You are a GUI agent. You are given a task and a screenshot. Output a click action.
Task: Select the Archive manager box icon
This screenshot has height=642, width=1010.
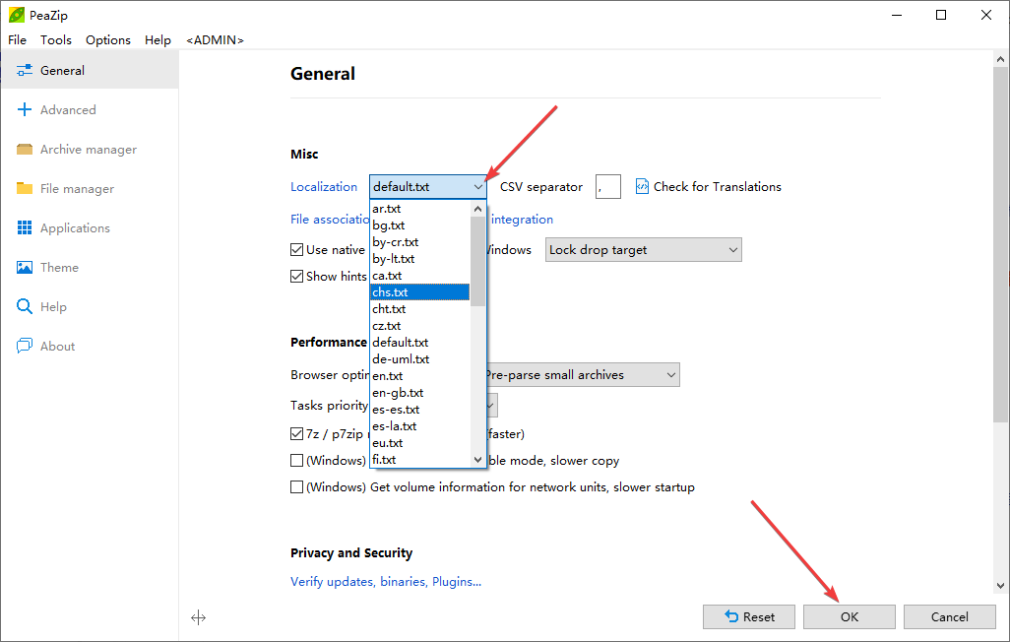(x=25, y=150)
